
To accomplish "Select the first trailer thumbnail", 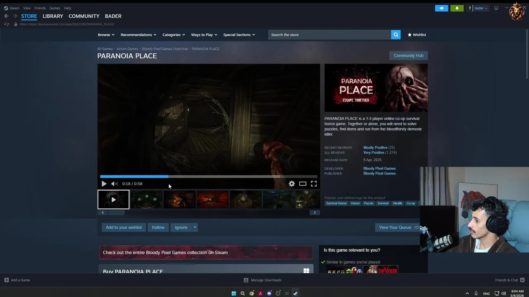I will [113, 200].
